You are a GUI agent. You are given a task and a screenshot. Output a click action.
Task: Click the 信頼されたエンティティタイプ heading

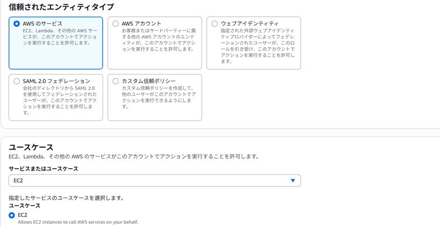61,7
